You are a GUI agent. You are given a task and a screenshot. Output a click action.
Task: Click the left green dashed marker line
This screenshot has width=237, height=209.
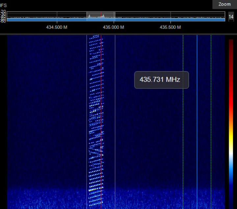pos(183,115)
